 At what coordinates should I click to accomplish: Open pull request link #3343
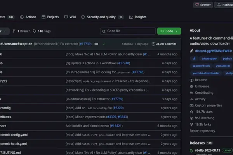pos(122,117)
